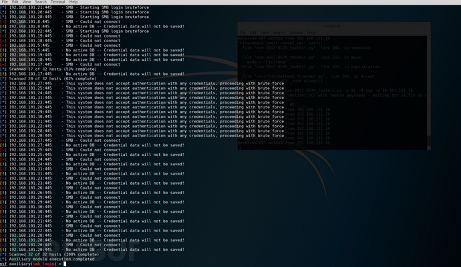Open File menu of faded root@kali window
Screen dimensions: 461x267
point(243,33)
